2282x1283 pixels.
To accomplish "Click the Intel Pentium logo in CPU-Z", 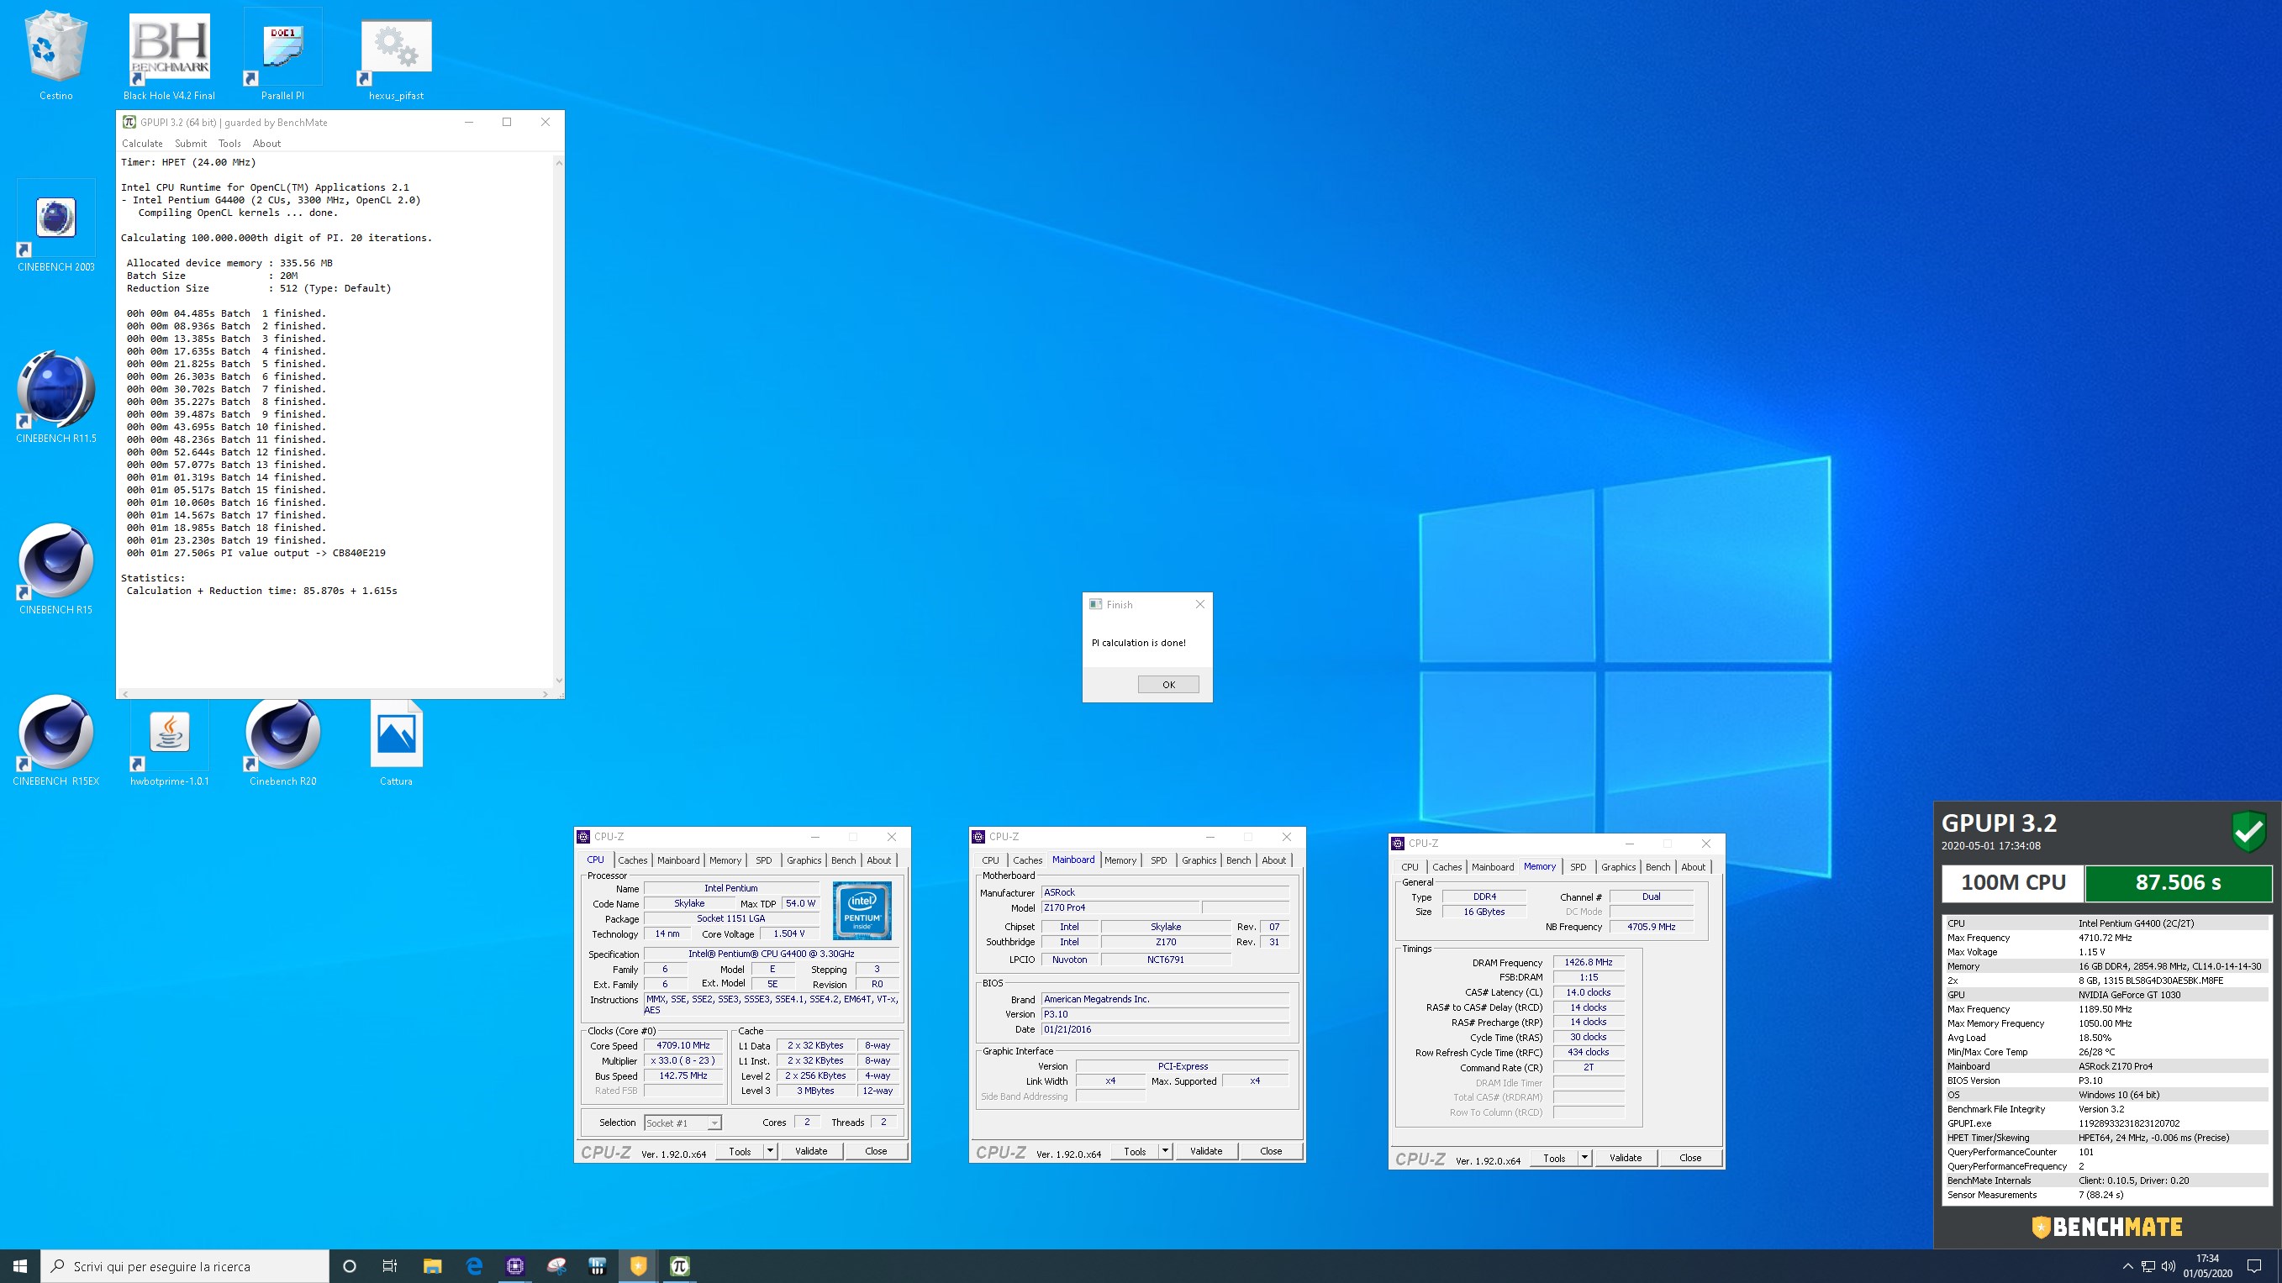I will (x=862, y=910).
